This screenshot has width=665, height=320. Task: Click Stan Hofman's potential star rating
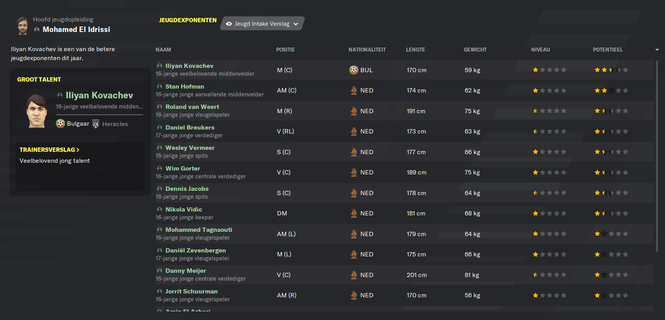tap(611, 91)
